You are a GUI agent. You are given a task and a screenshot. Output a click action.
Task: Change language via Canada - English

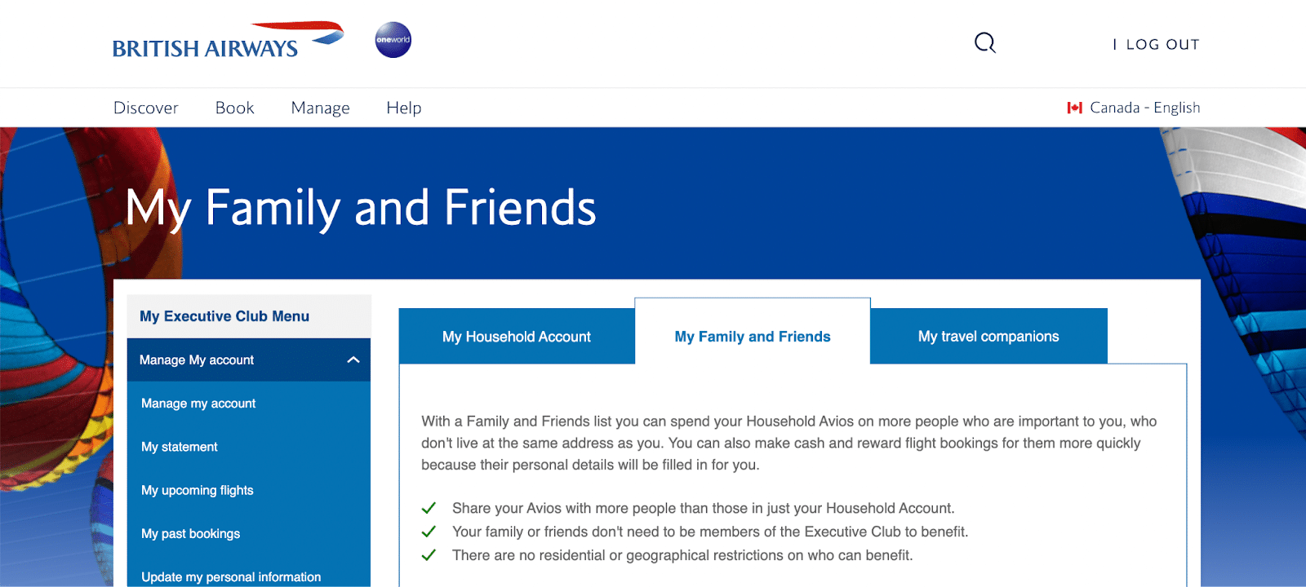[x=1144, y=108]
